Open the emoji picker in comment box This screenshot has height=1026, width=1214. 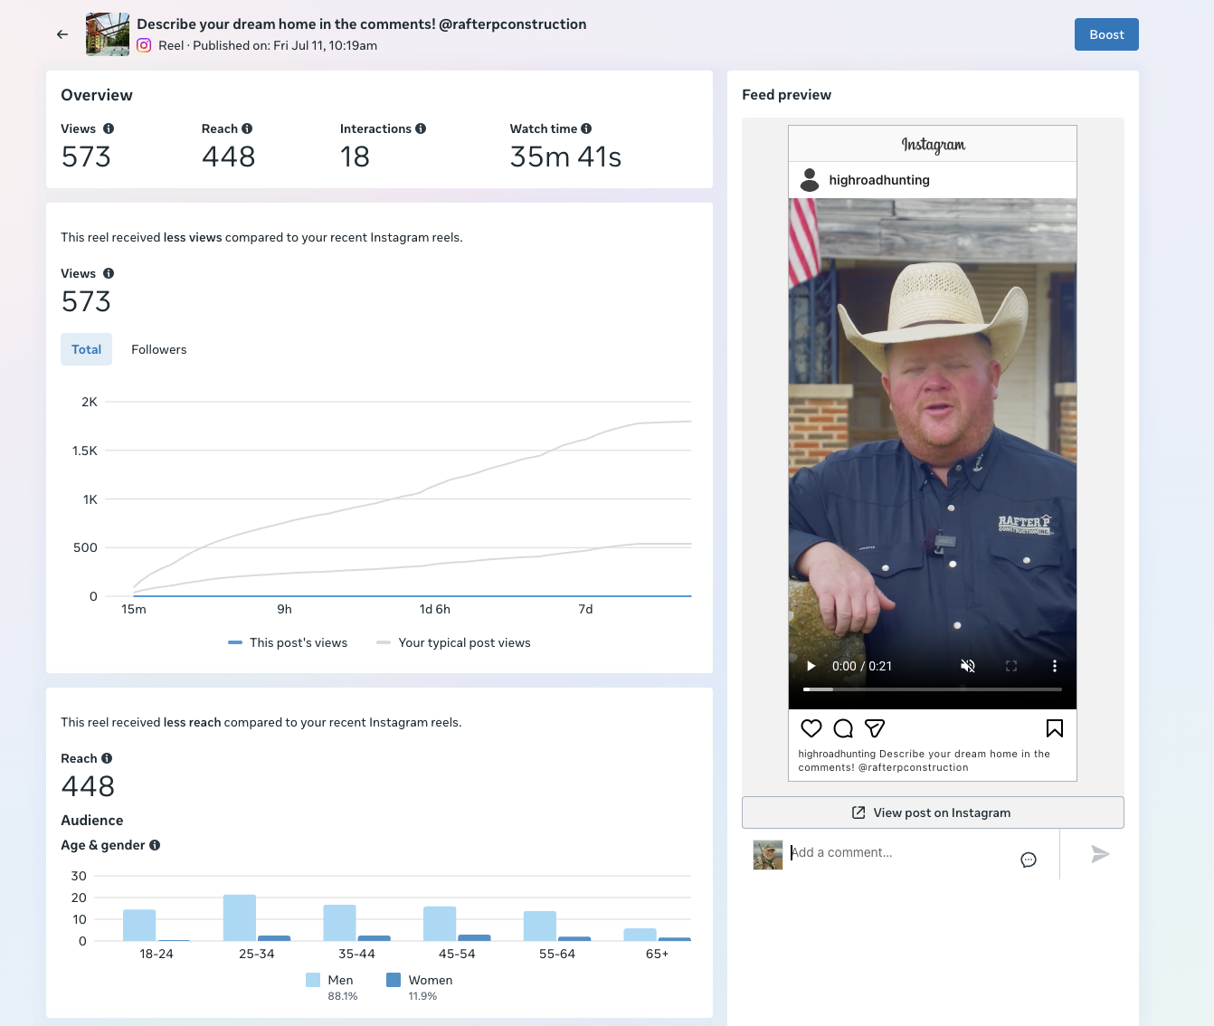pos(1029,860)
